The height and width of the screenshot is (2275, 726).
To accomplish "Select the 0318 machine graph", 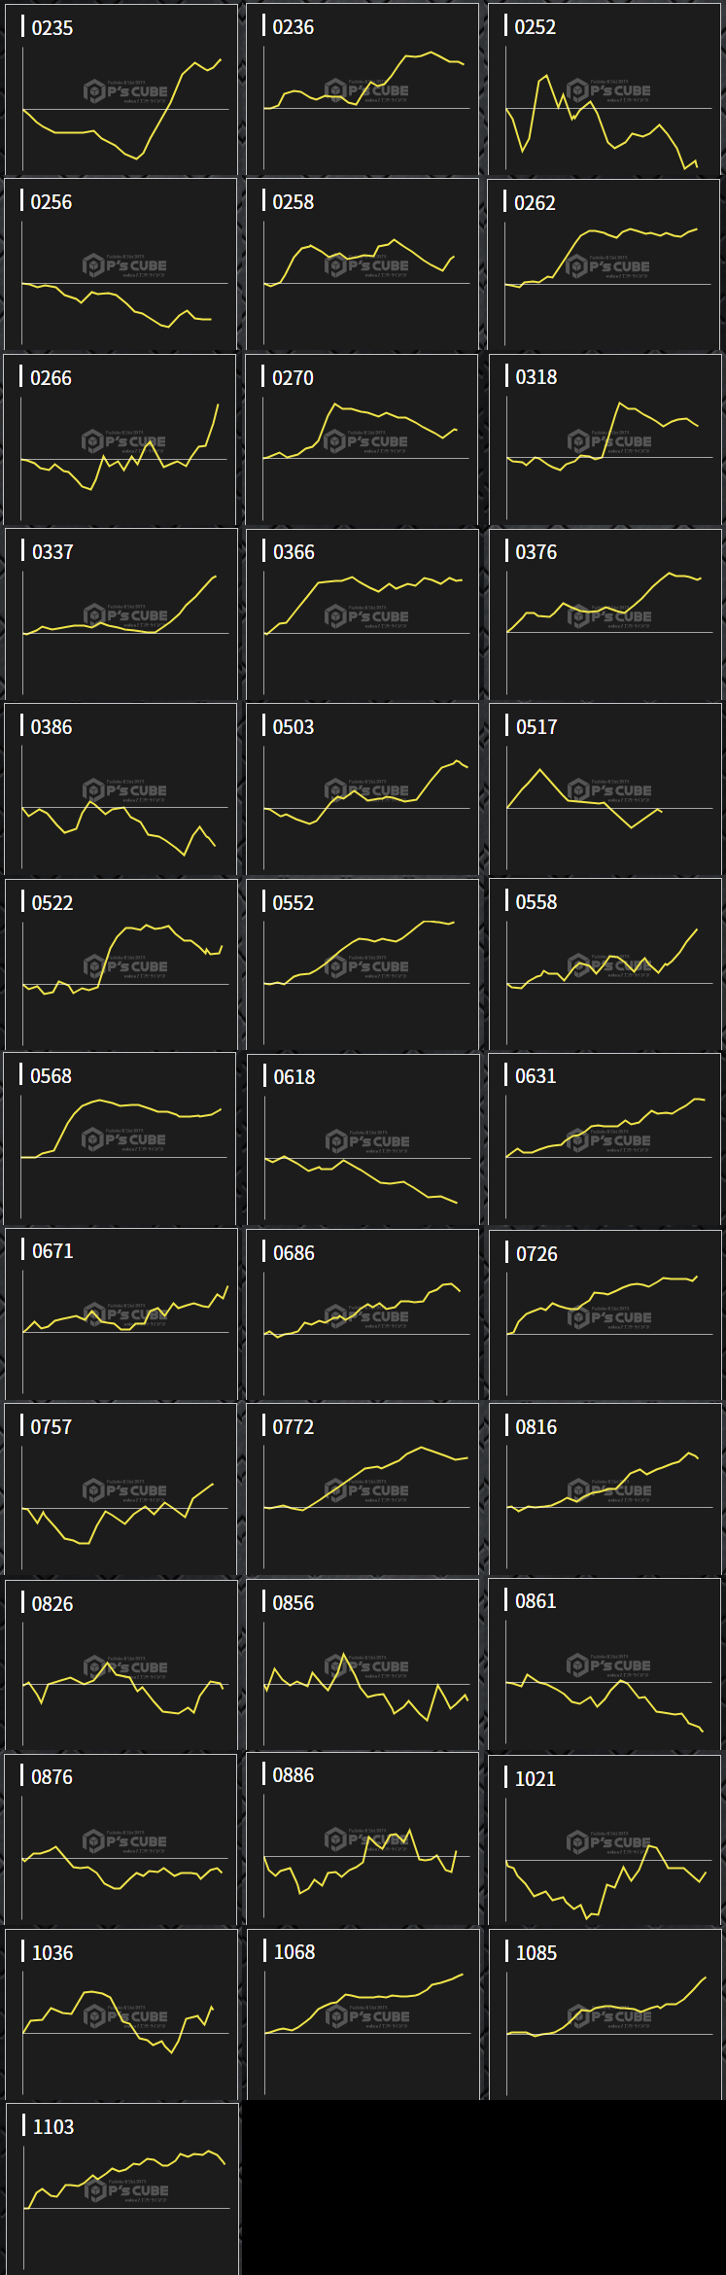I will (605, 440).
